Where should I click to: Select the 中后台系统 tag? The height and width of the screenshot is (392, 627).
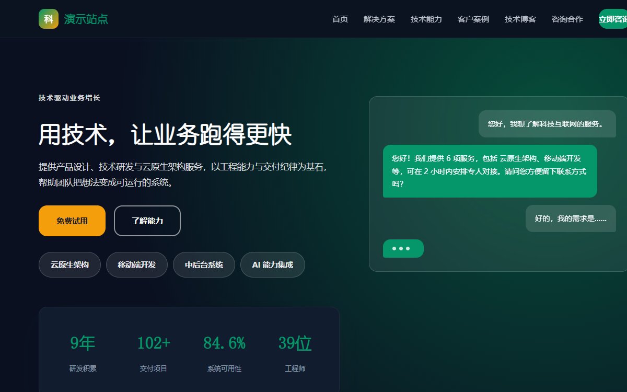click(x=204, y=265)
